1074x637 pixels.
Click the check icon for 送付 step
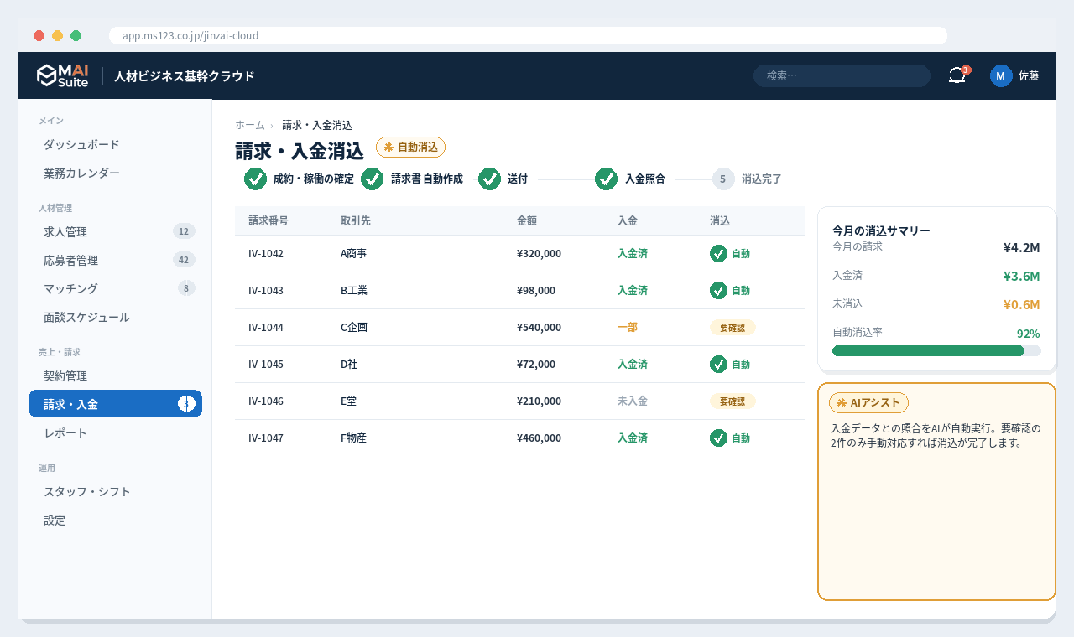(490, 179)
